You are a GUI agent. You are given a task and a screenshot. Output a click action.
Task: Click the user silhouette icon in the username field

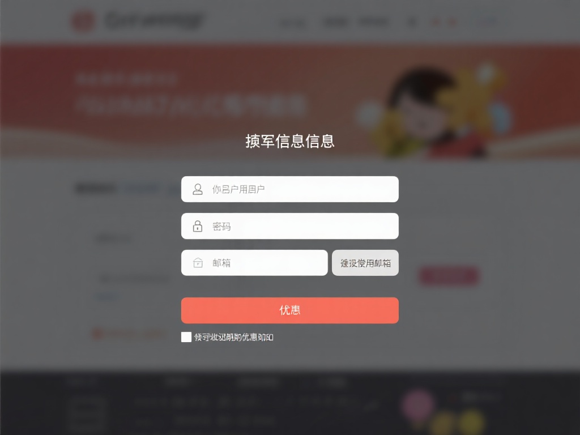[x=198, y=189]
